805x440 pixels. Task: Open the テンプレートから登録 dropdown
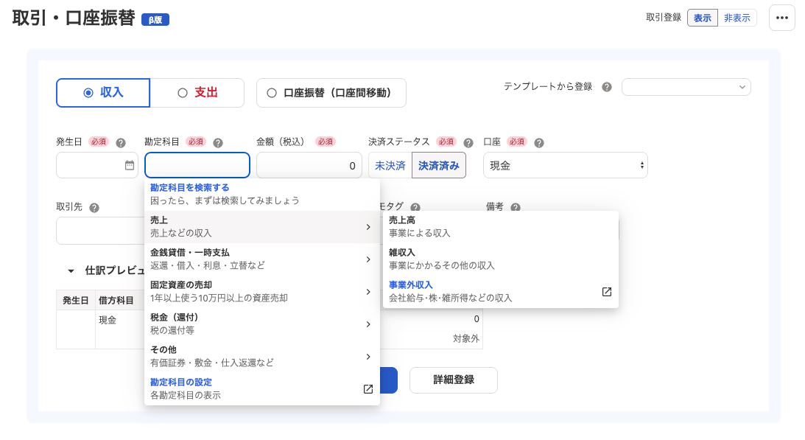[x=686, y=86]
